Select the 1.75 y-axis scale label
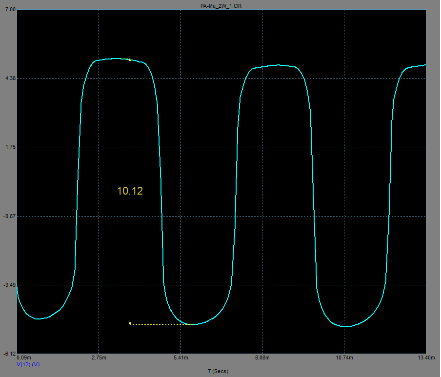441x377 pixels. 10,147
